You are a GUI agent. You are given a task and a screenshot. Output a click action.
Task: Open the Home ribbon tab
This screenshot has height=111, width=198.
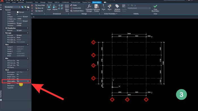click(x=8, y=2)
